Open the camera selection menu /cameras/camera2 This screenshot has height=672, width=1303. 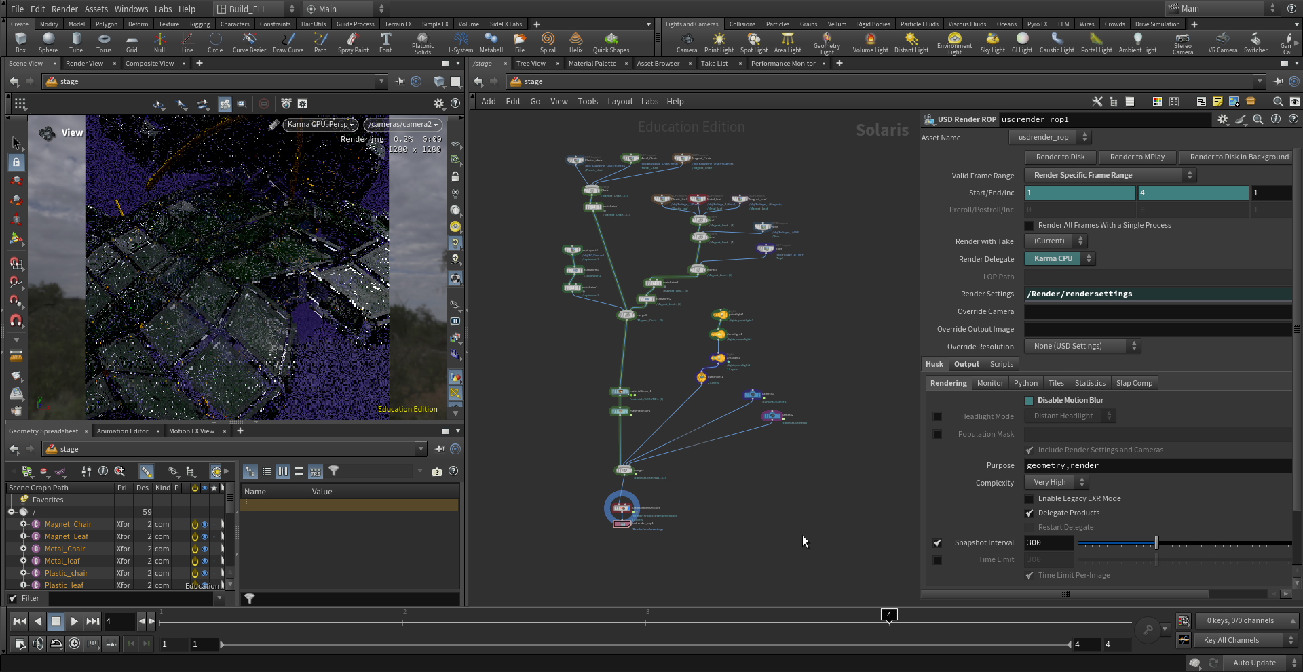(x=403, y=125)
